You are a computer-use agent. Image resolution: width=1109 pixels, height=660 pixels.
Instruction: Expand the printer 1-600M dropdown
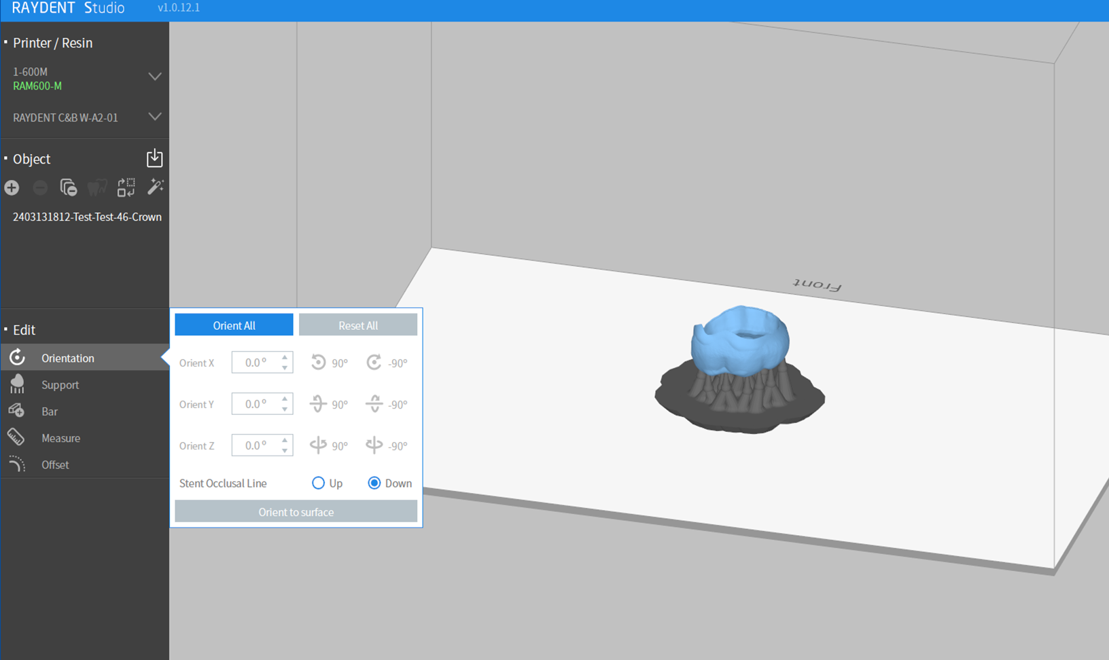(x=155, y=77)
